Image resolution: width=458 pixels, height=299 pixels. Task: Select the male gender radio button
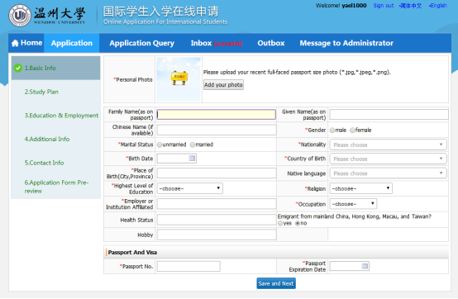coord(332,131)
